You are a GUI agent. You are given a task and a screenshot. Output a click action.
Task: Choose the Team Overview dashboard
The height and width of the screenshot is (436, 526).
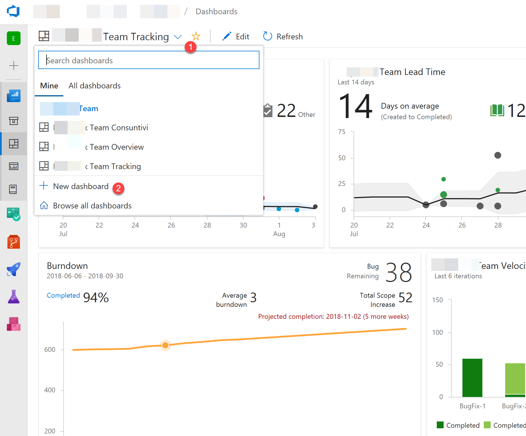pos(117,147)
